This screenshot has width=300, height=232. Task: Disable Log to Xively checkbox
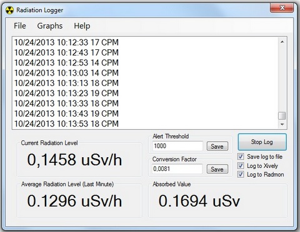click(241, 165)
